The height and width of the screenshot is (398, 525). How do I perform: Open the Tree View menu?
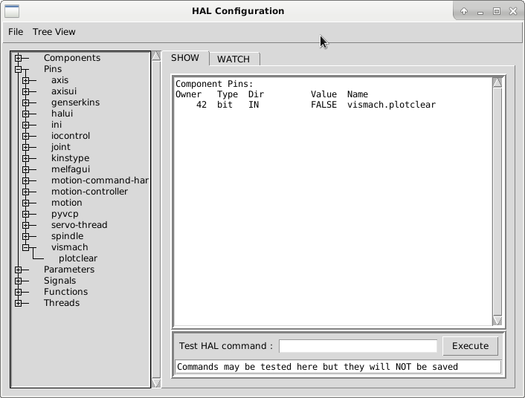click(x=54, y=32)
